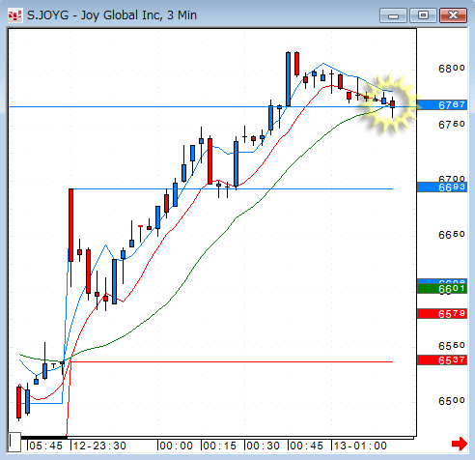Click the black time-axis scrollbar segment

click(44, 438)
